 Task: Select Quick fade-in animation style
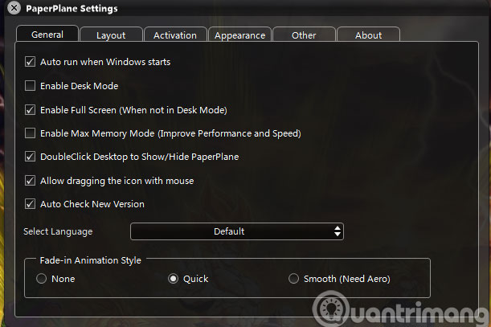(173, 279)
